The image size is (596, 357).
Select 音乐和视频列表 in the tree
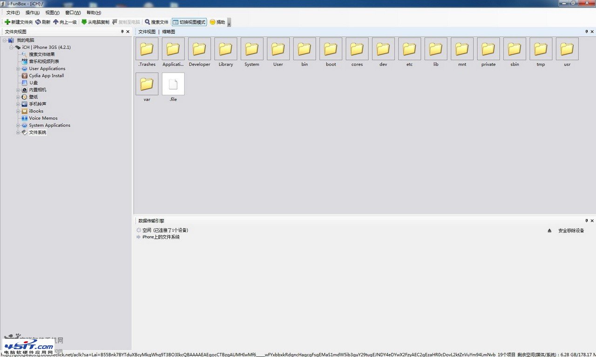tap(44, 61)
